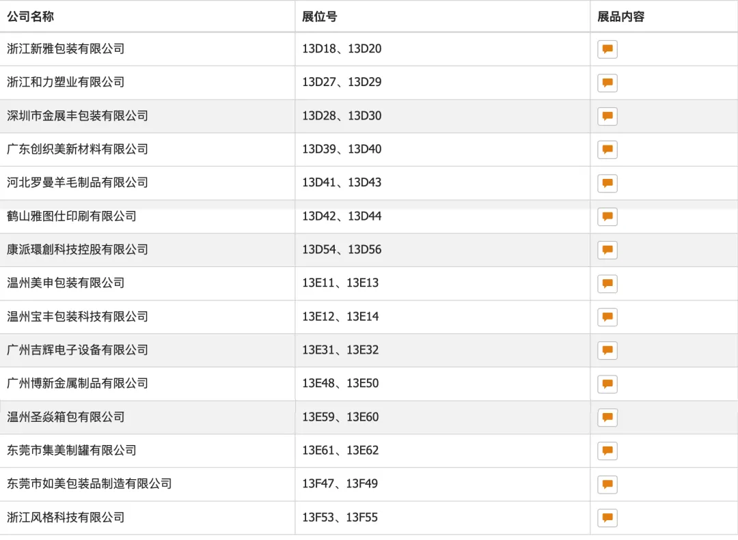Viewport: 738px width, 540px height.
Task: Click booth number 13D27、13D29
Action: (342, 82)
